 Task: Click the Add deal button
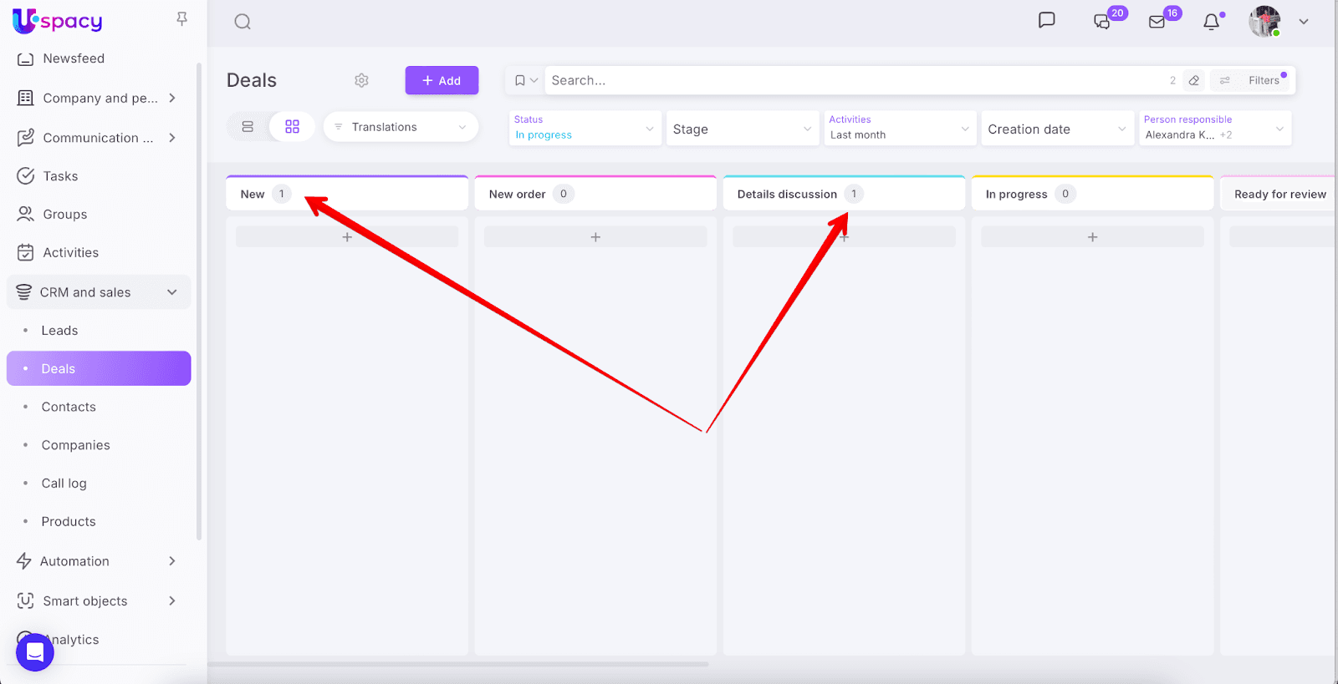442,80
